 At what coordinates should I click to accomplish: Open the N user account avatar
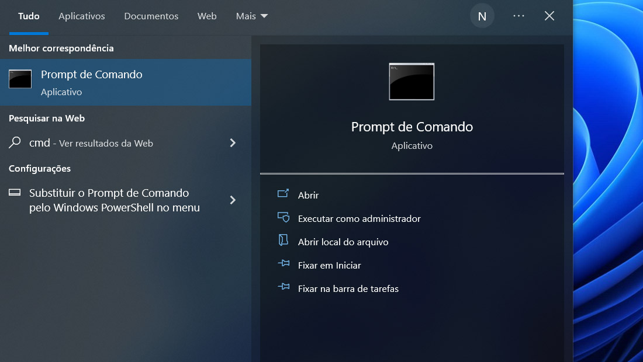pos(482,16)
